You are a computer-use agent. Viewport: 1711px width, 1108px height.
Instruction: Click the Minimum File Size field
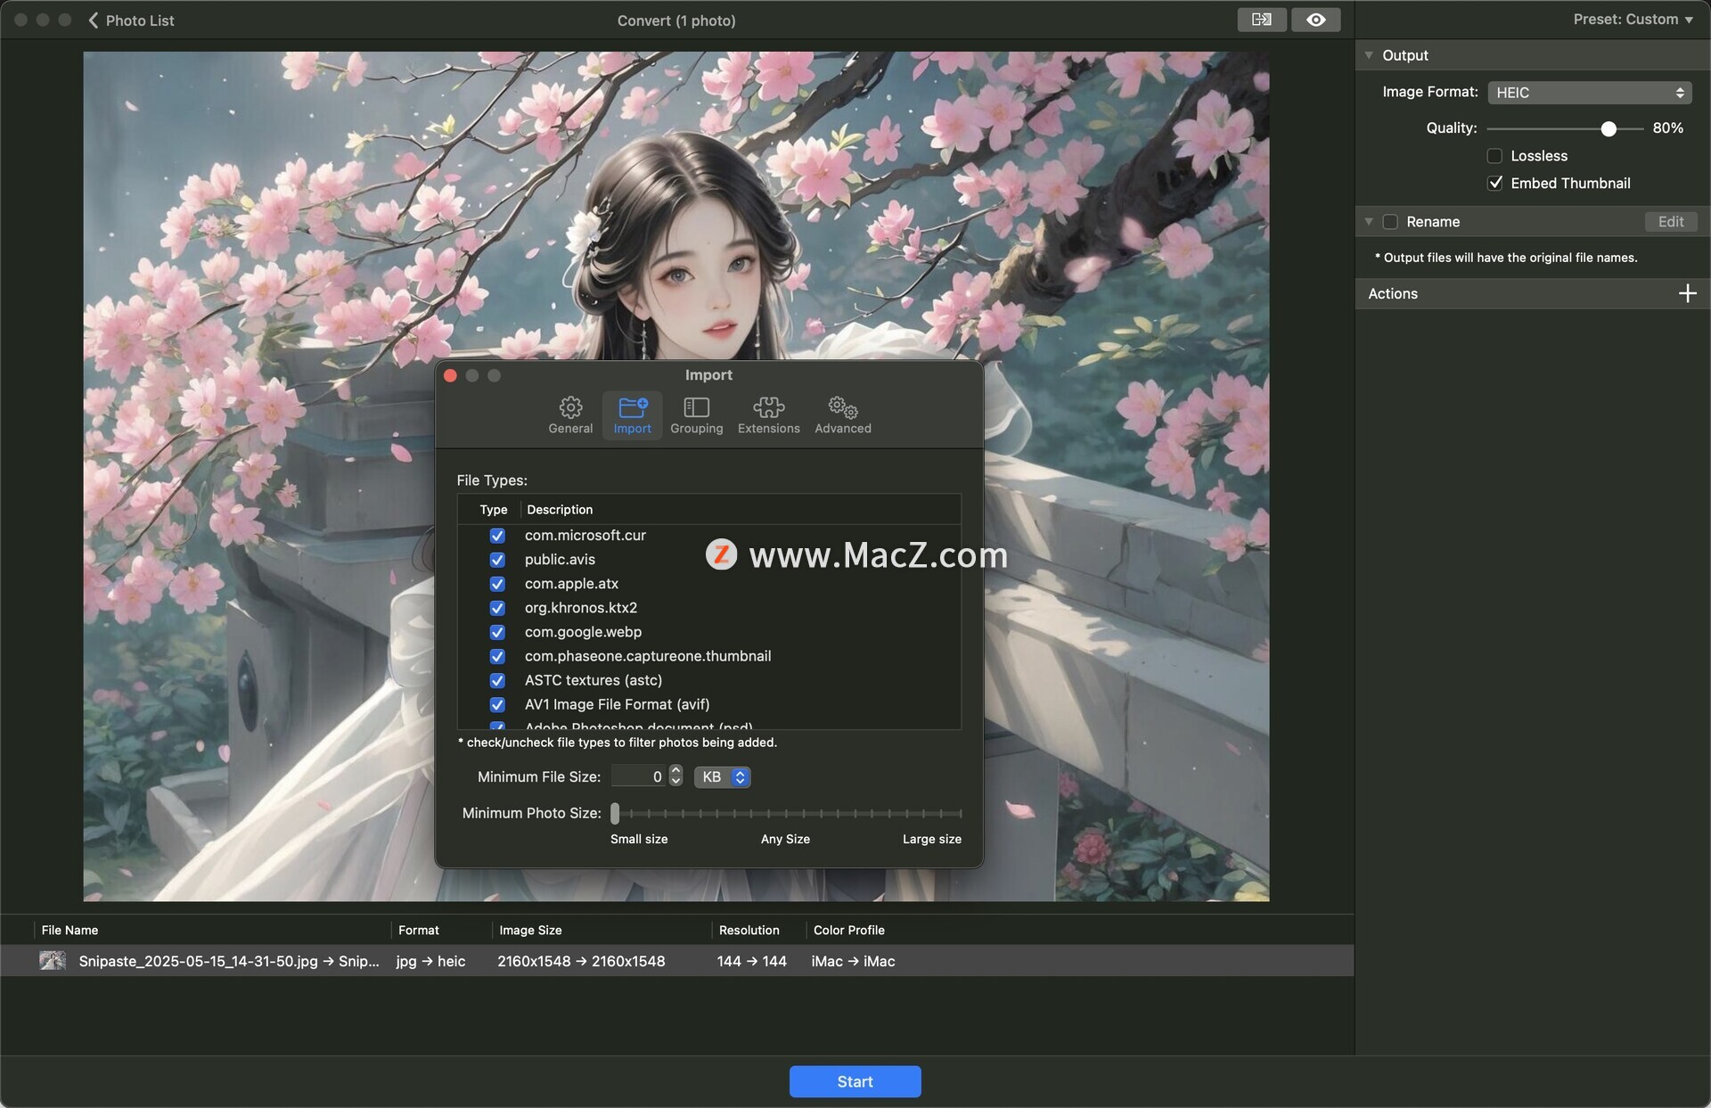tap(638, 776)
